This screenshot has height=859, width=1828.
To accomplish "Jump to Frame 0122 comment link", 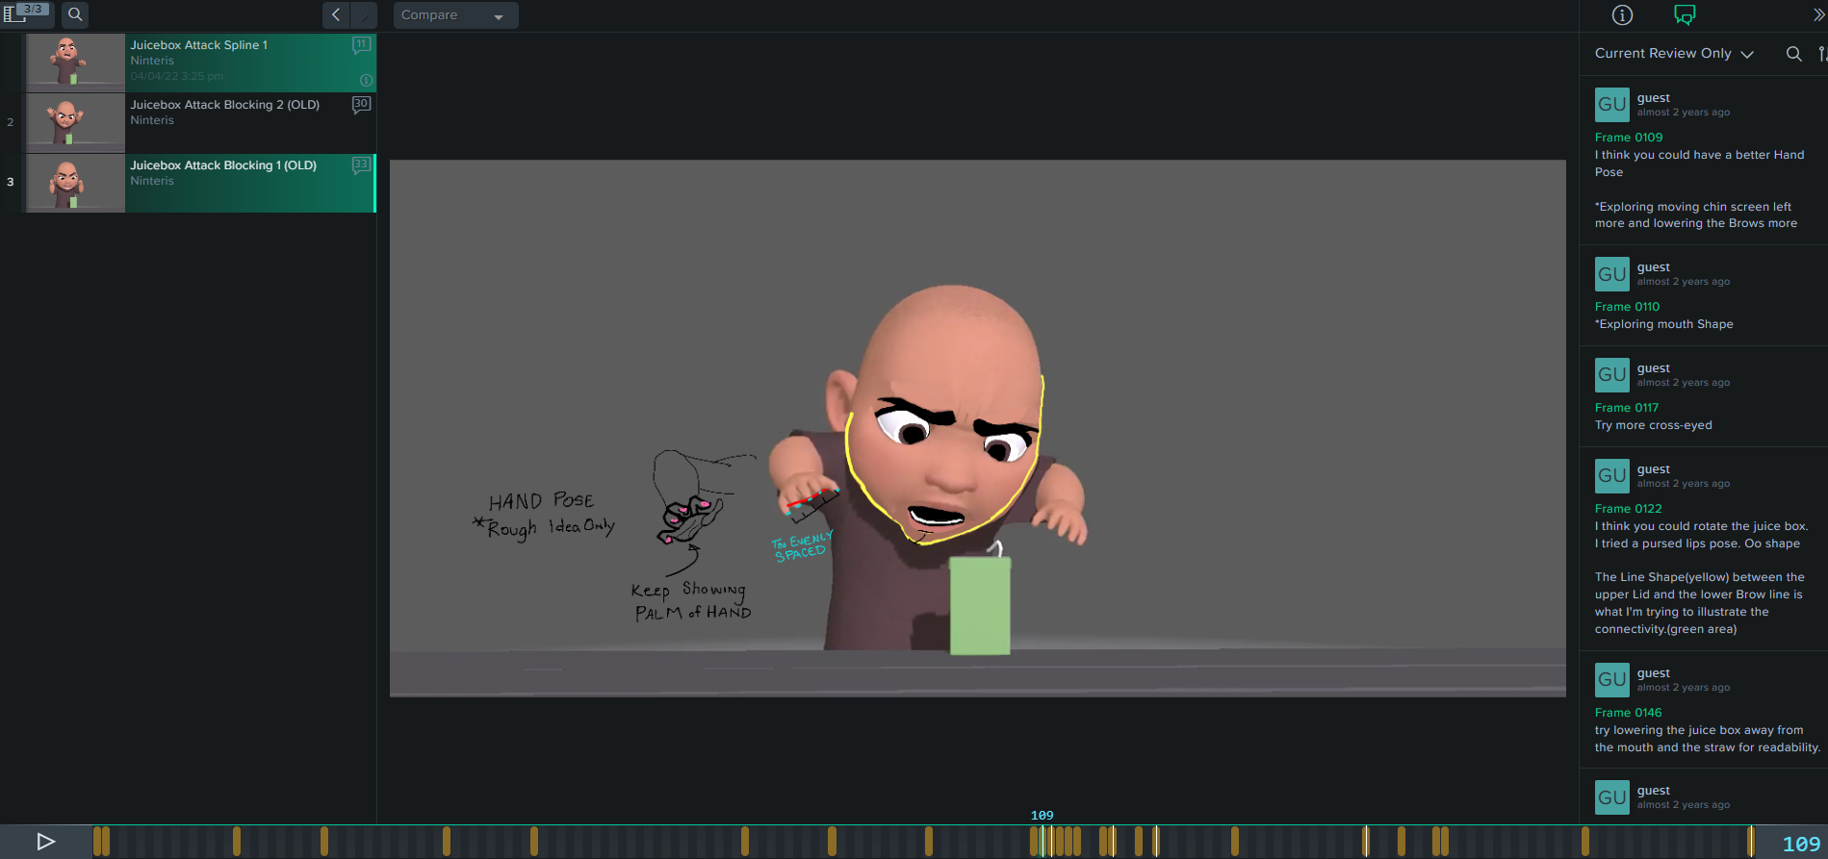I will [1628, 509].
